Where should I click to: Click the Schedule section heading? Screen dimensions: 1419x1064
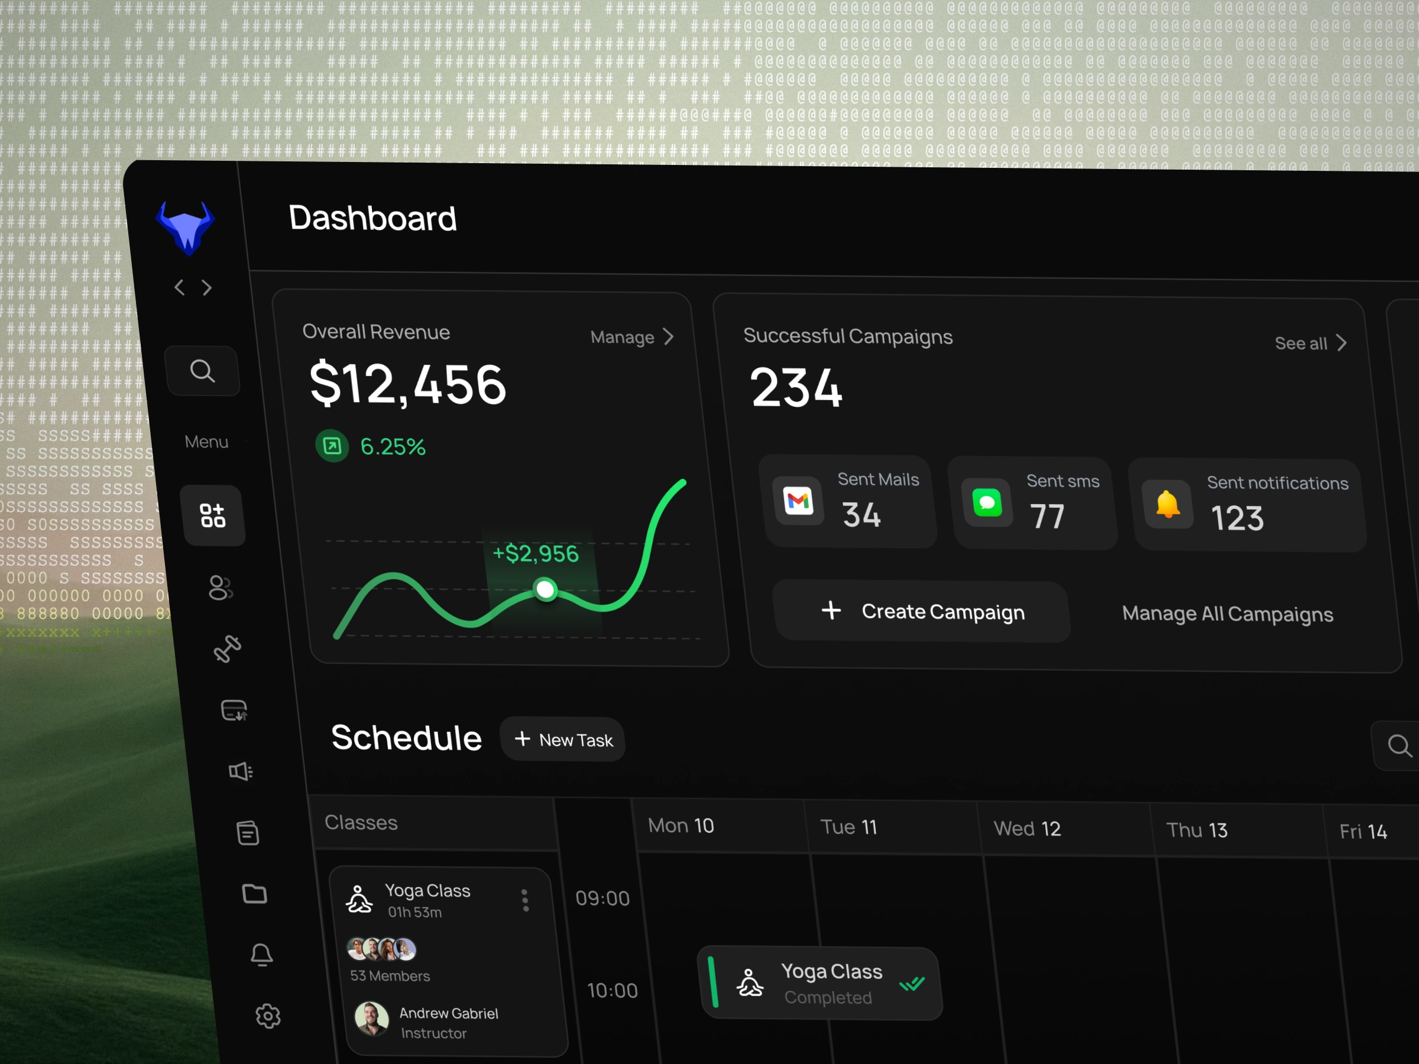click(406, 737)
